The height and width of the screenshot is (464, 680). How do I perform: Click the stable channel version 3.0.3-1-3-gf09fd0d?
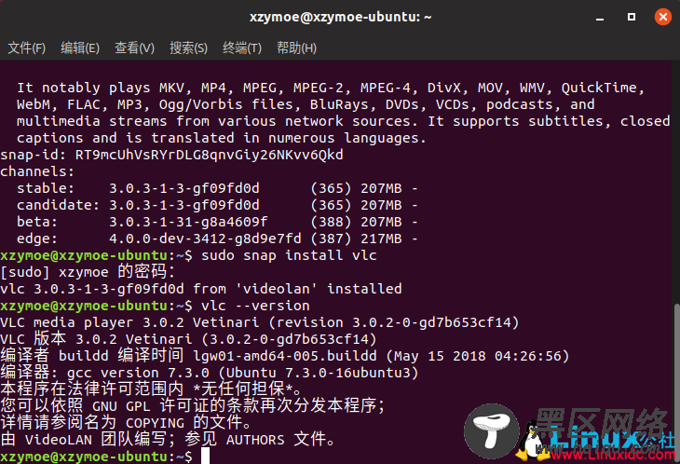coord(184,188)
